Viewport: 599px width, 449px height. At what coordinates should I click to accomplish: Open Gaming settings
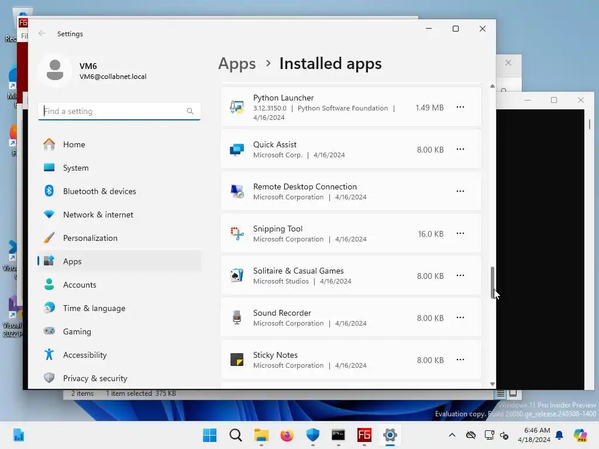(x=119, y=331)
